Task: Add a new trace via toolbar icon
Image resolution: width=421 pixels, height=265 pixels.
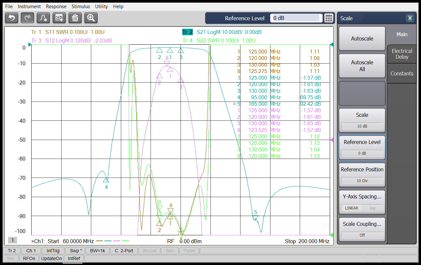Action: click(x=43, y=18)
